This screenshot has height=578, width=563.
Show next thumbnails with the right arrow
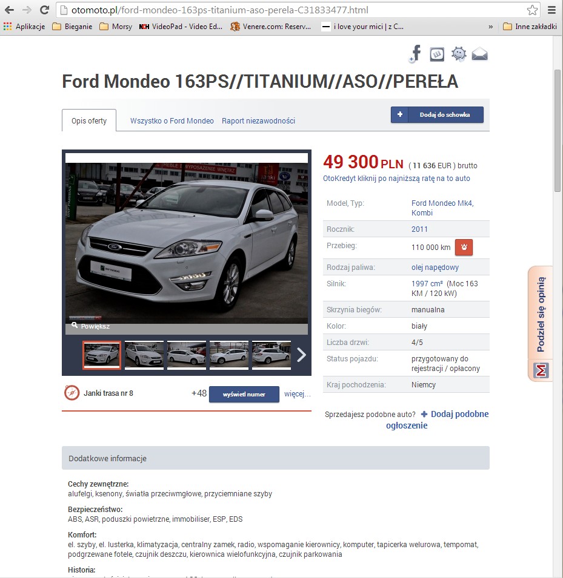click(x=301, y=355)
